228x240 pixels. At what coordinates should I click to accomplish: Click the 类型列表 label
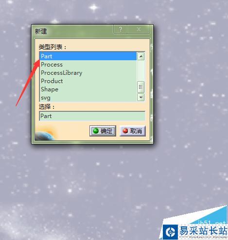[53, 47]
